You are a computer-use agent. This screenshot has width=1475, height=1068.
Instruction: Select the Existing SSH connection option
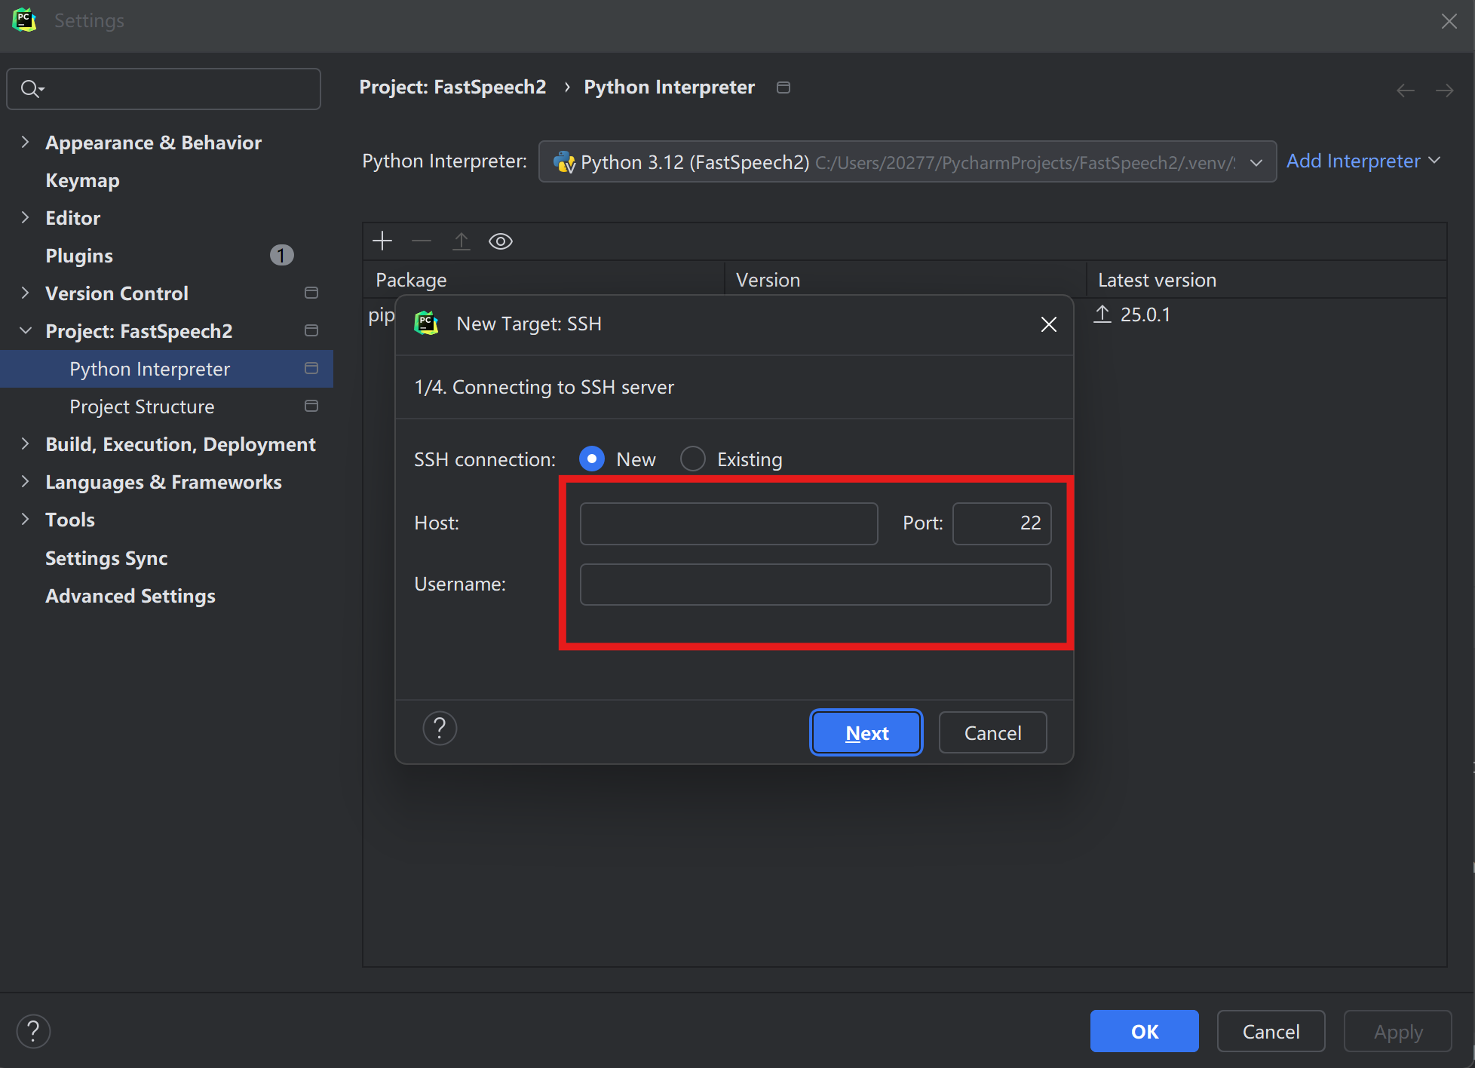tap(693, 459)
